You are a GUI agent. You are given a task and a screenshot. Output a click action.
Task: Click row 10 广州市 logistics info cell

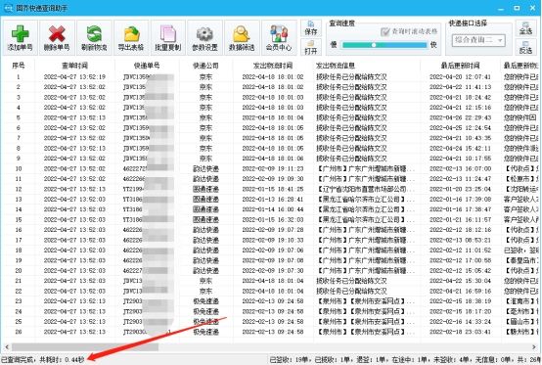click(x=365, y=168)
